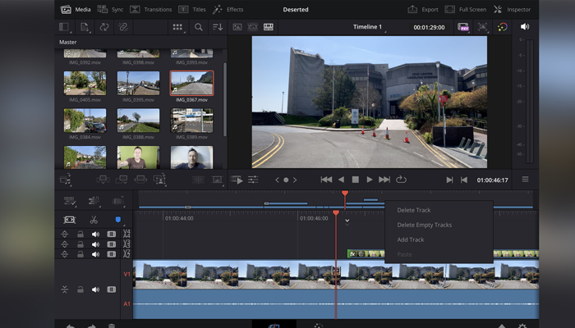Disable video for track V3
Screen dimensions: 575x328
(111, 244)
